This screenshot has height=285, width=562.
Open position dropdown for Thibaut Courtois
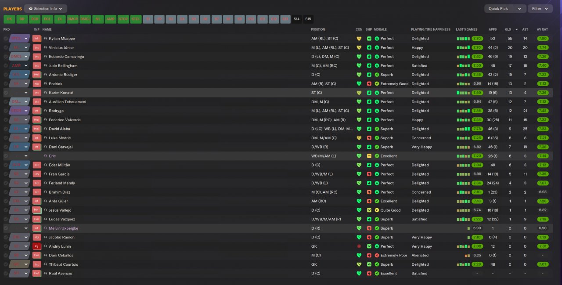26,264
